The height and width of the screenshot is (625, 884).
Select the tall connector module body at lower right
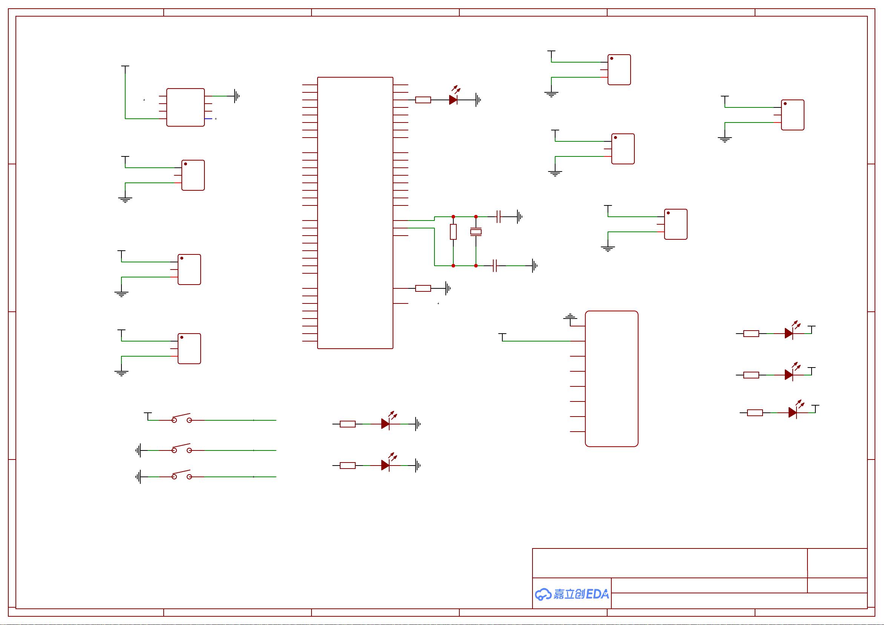click(611, 379)
